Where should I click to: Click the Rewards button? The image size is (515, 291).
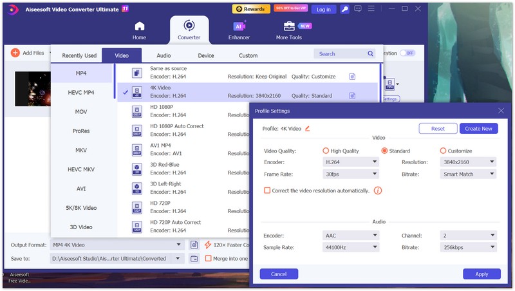[251, 9]
